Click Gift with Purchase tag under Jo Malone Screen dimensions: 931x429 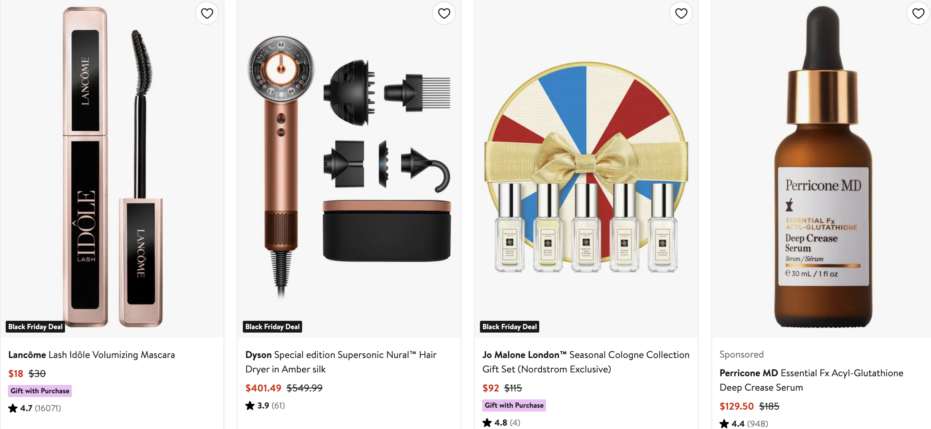click(514, 405)
